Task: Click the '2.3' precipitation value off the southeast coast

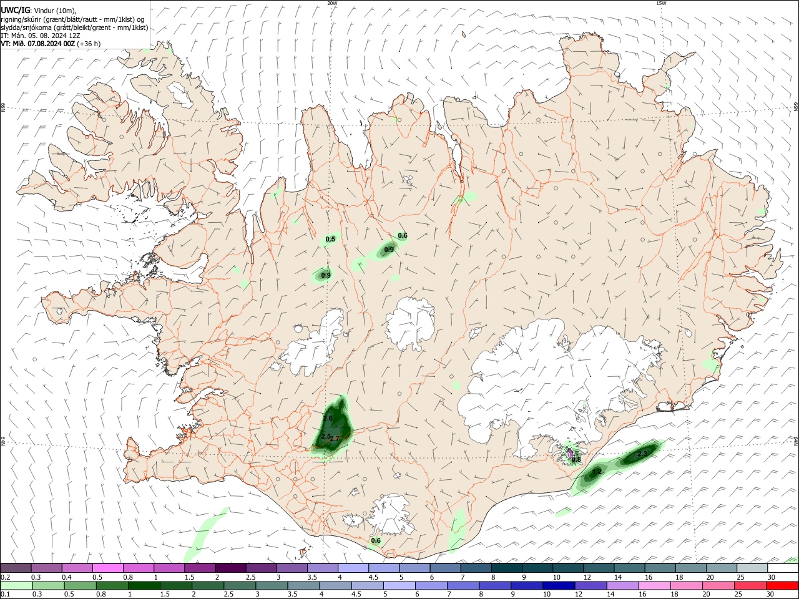Action: click(x=642, y=454)
